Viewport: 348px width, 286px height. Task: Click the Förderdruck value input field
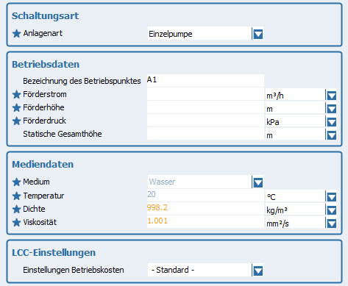(205, 121)
